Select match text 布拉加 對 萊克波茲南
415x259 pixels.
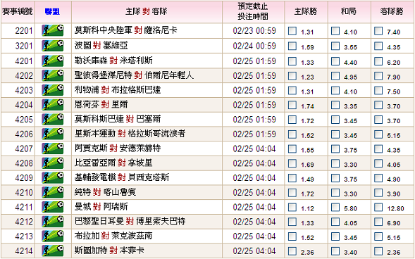[113, 236]
